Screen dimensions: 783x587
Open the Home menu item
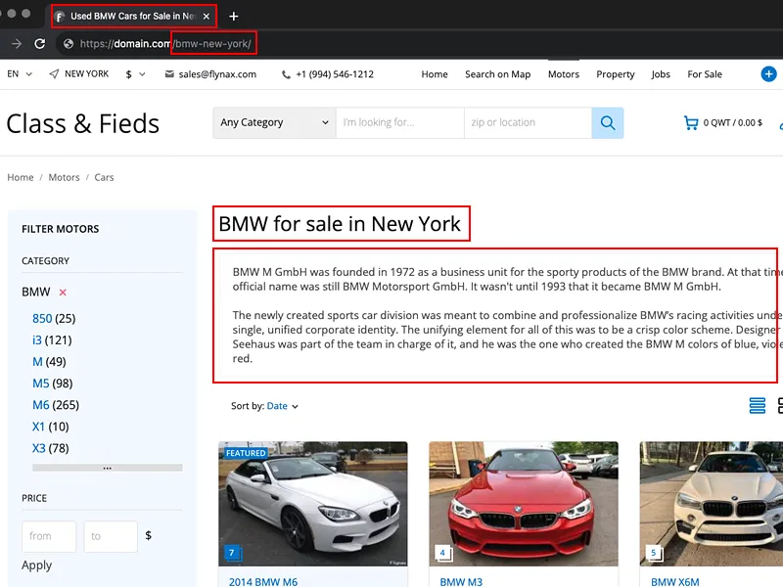435,74
